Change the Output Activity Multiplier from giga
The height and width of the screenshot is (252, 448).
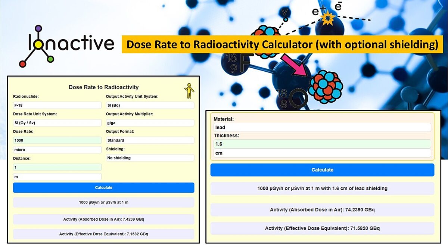[x=150, y=122]
